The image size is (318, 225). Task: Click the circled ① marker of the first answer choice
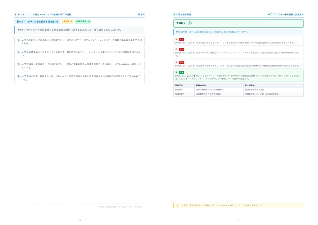pyautogui.click(x=18, y=40)
